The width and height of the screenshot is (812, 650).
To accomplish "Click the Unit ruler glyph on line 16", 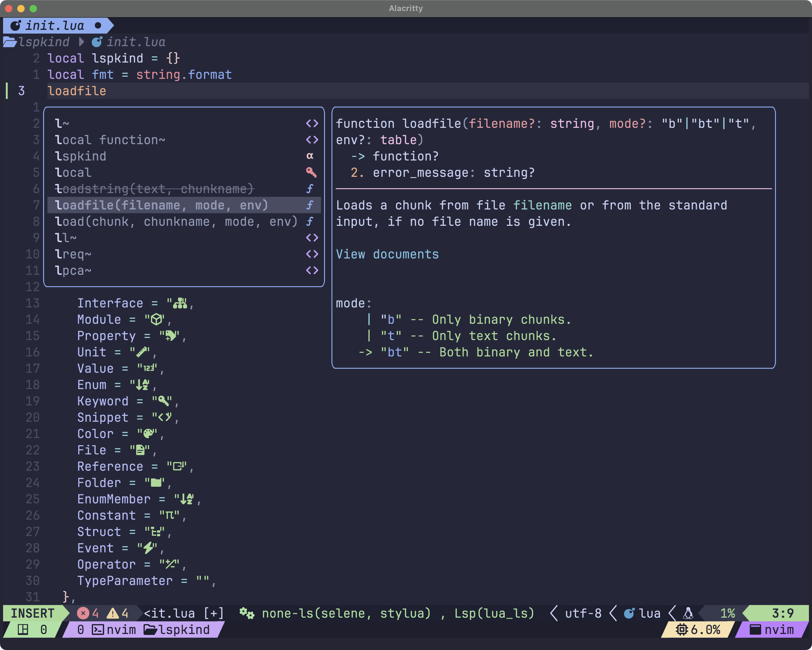I will 142,352.
